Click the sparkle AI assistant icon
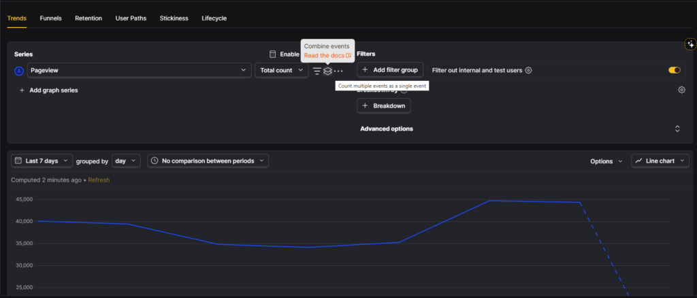Screen dimensions: 697x298 (690, 44)
